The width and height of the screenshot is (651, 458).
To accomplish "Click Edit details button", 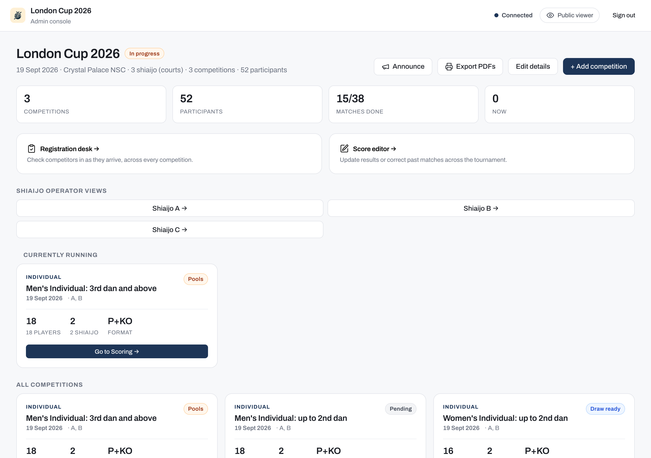I will [533, 67].
